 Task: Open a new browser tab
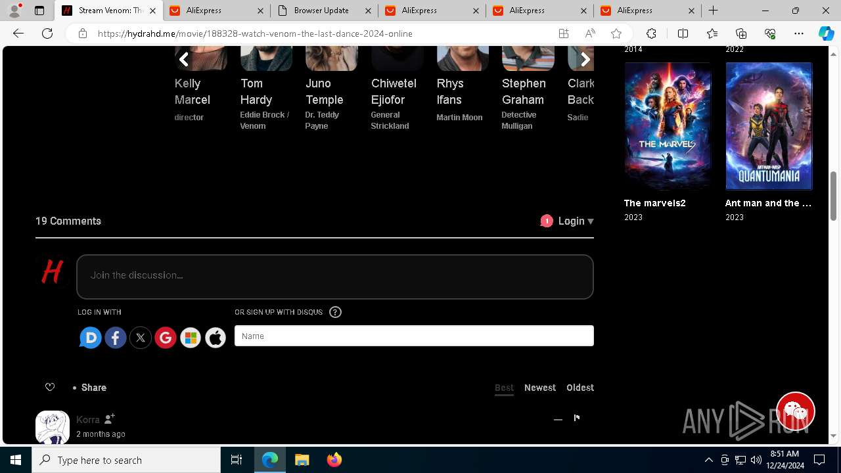pos(713,11)
